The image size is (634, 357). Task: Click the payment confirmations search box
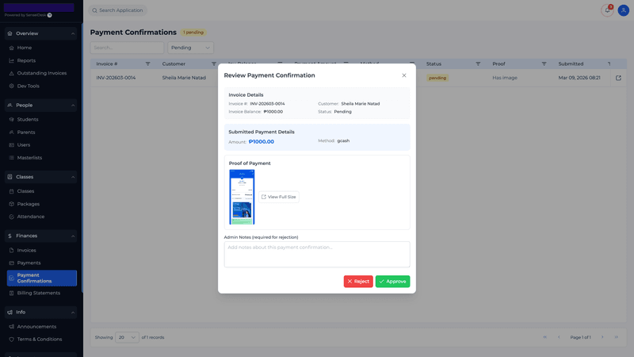[x=127, y=48]
